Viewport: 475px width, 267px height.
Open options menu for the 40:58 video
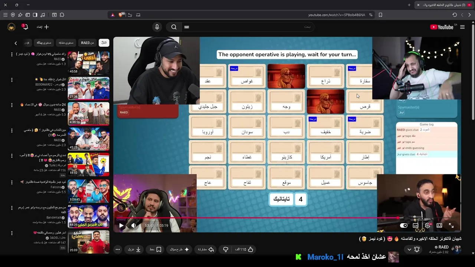(12, 55)
